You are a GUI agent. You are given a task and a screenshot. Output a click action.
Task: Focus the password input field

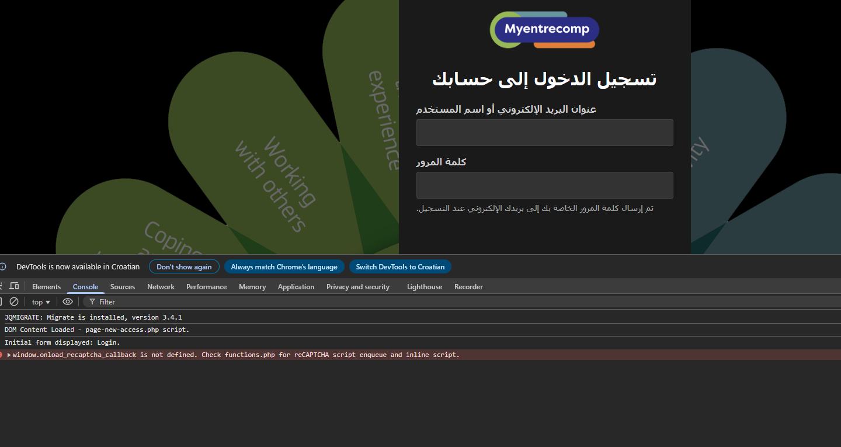point(544,185)
